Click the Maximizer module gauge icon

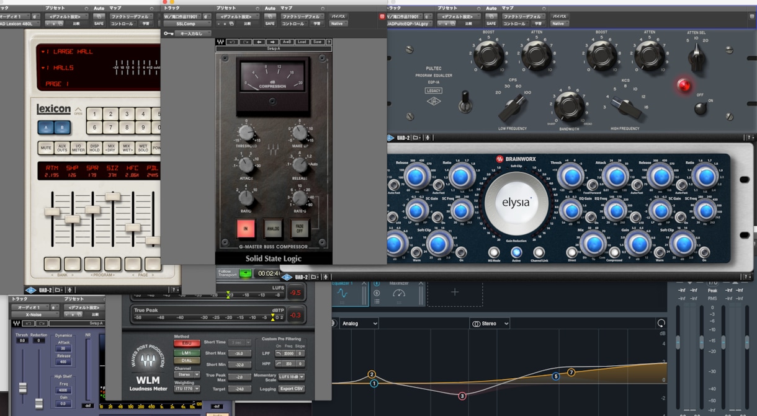point(399,293)
